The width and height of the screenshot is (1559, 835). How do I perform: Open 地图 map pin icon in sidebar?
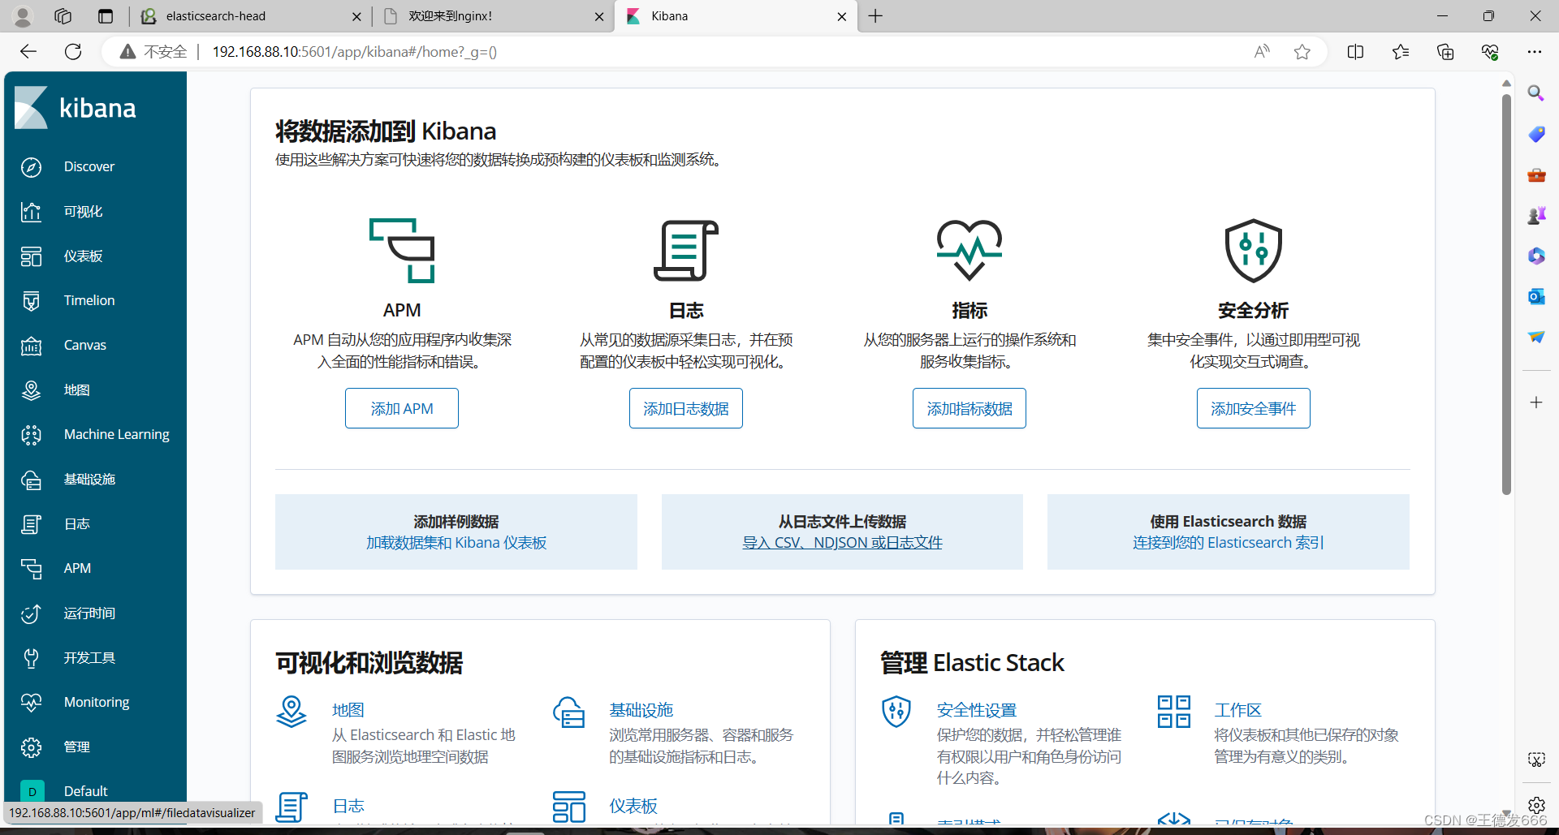pos(31,390)
